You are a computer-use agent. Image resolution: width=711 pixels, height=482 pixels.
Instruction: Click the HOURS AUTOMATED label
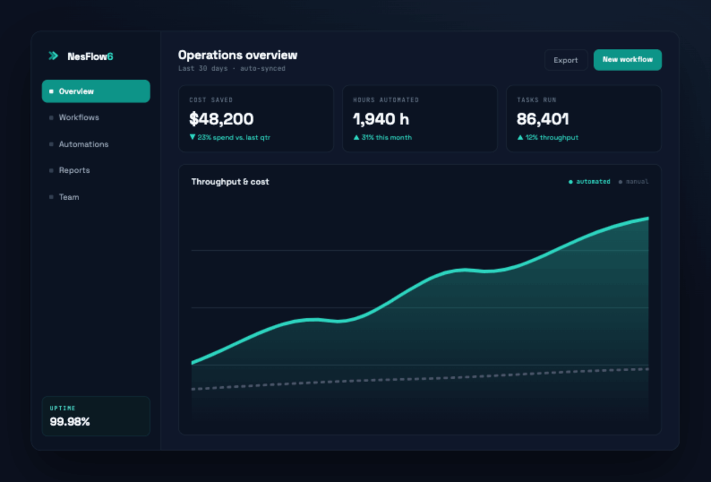point(386,100)
